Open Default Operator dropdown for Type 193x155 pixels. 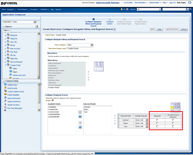147,127
